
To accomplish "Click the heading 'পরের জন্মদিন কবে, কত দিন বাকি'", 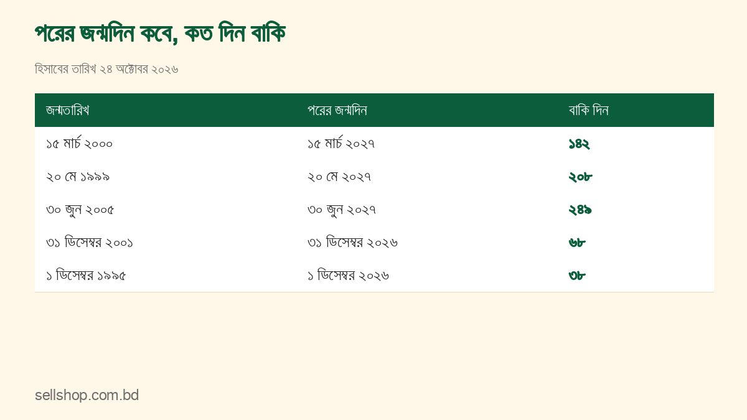I will coord(160,34).
